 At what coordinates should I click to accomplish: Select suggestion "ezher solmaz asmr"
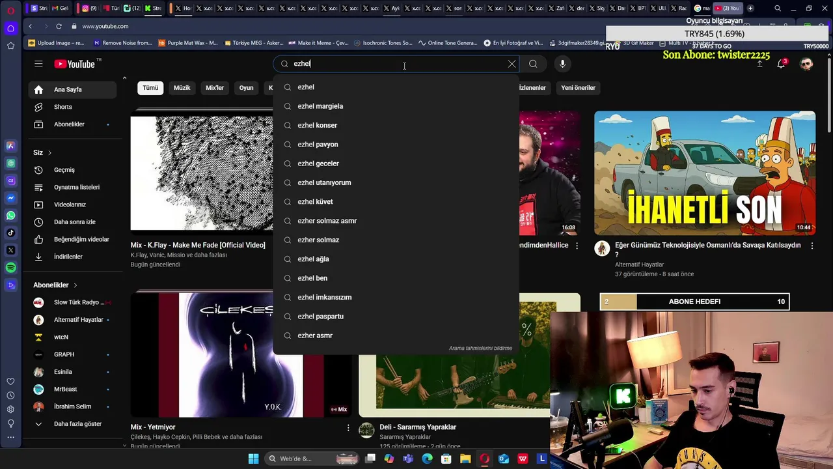[396, 221]
